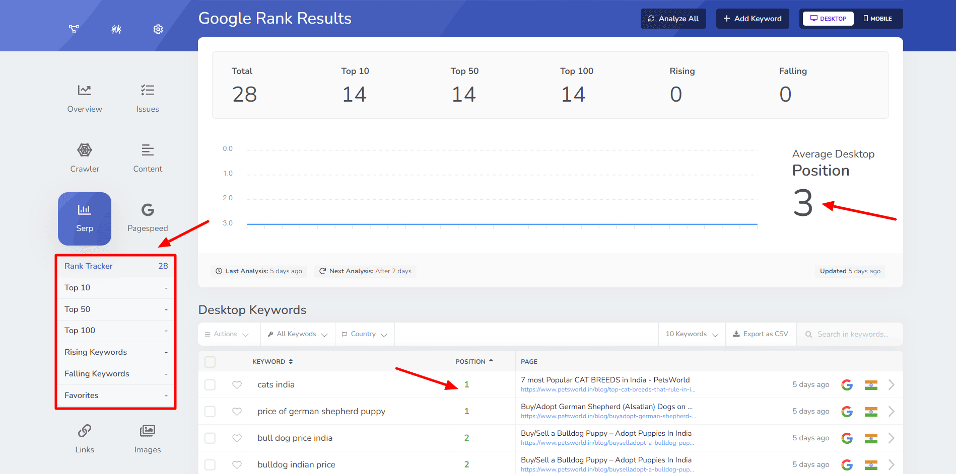
Task: Open the Images section
Action: (x=148, y=439)
